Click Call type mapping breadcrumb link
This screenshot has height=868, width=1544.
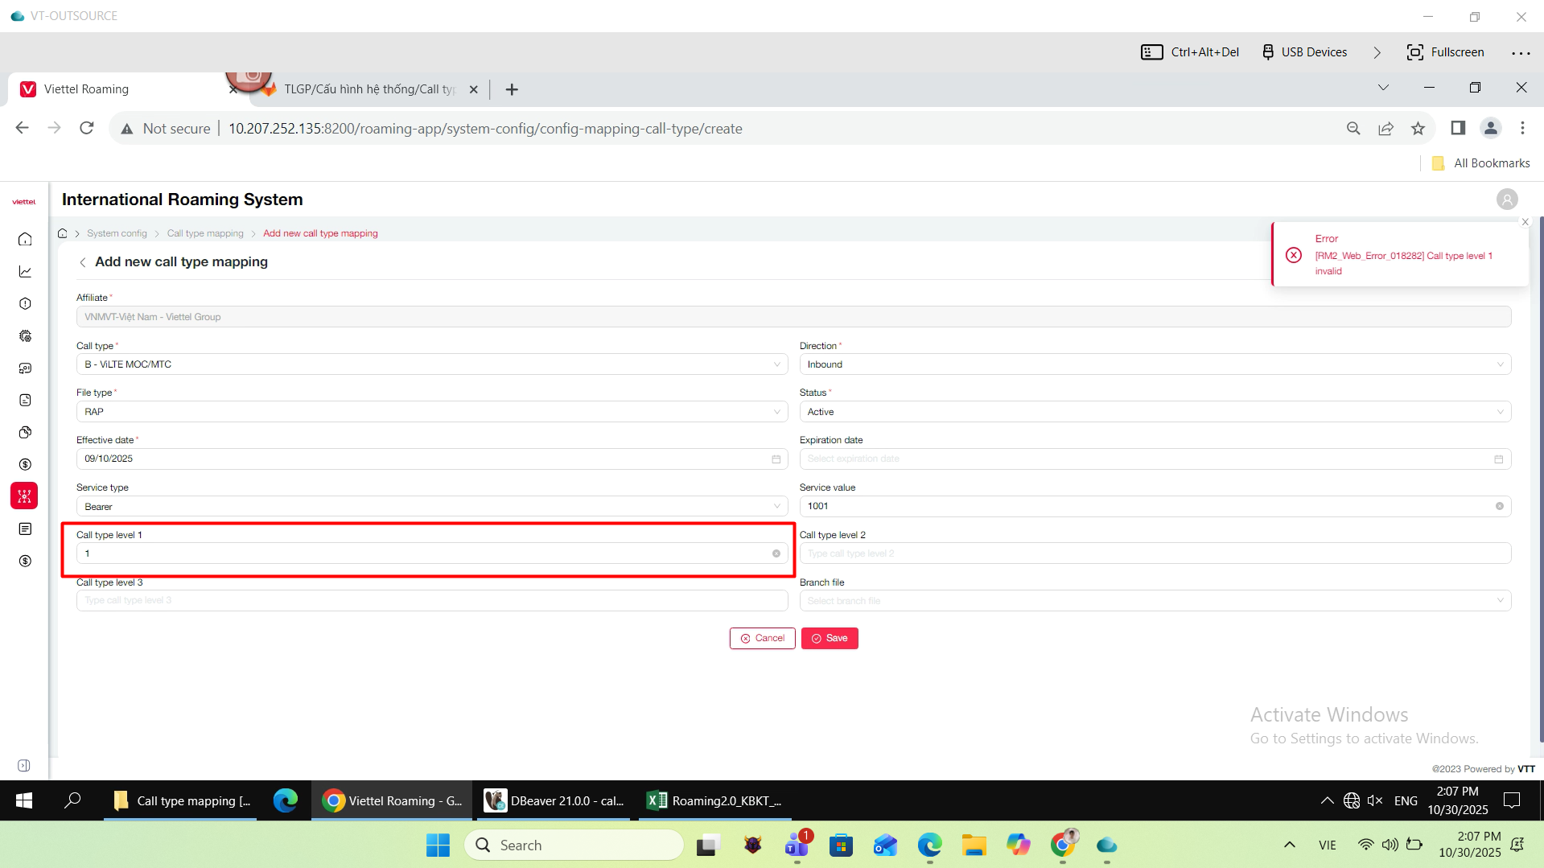(205, 233)
